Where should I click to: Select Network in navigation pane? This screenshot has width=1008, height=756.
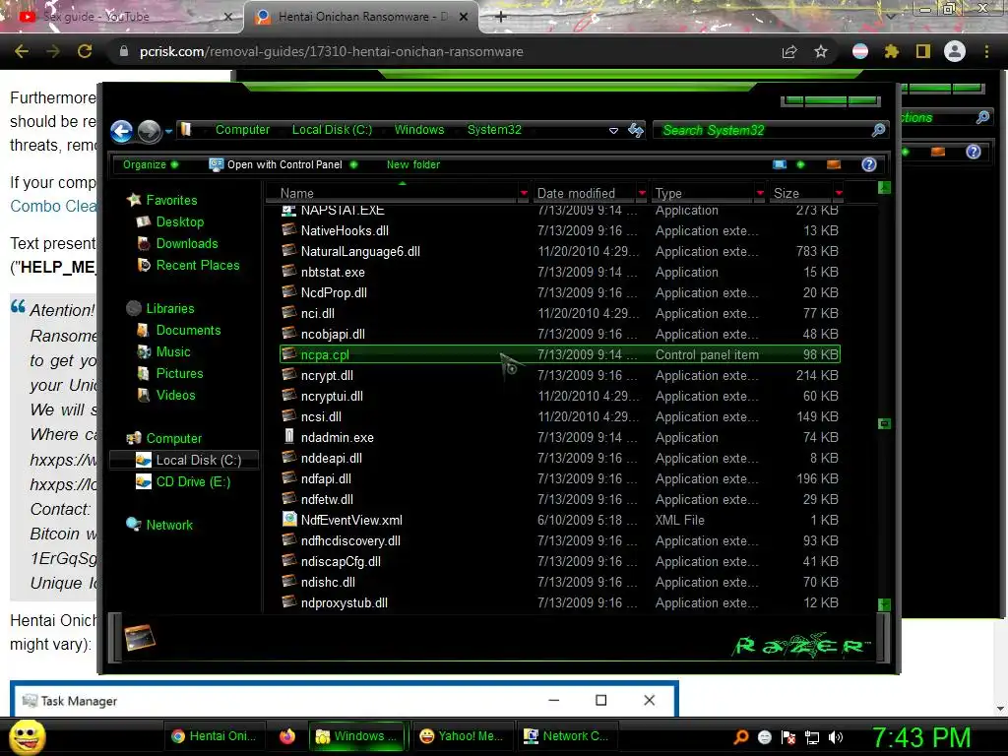click(x=169, y=525)
